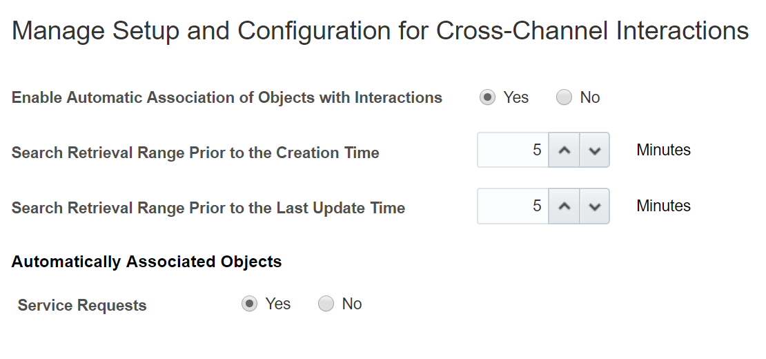766x359 pixels.
Task: Focus the Last Update Time minutes input field
Action: pos(513,206)
